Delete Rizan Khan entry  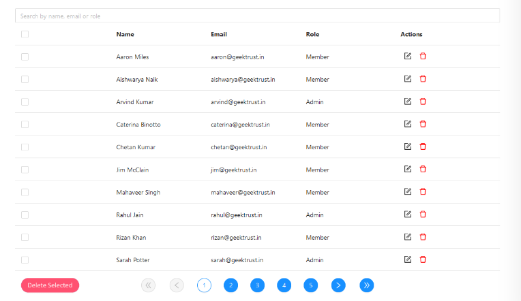pyautogui.click(x=423, y=236)
